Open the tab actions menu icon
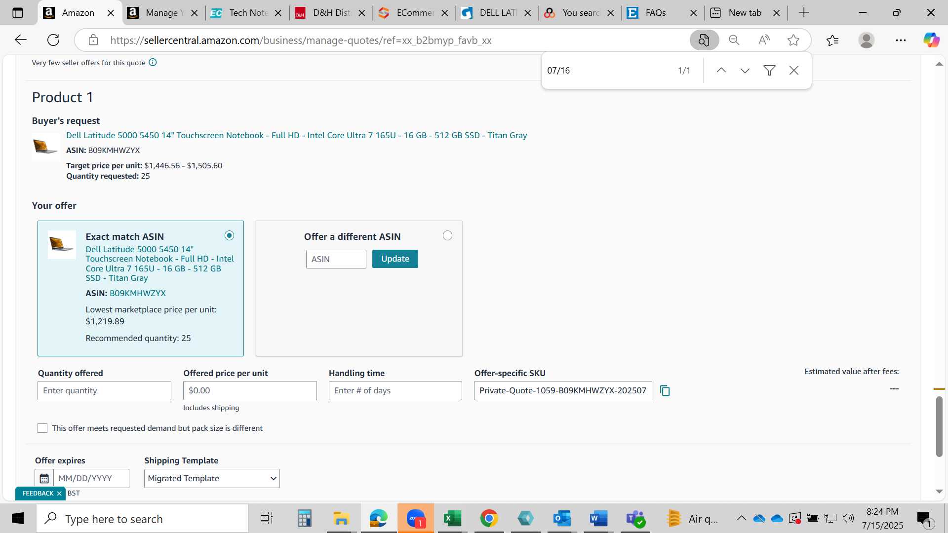The width and height of the screenshot is (948, 533). click(18, 13)
